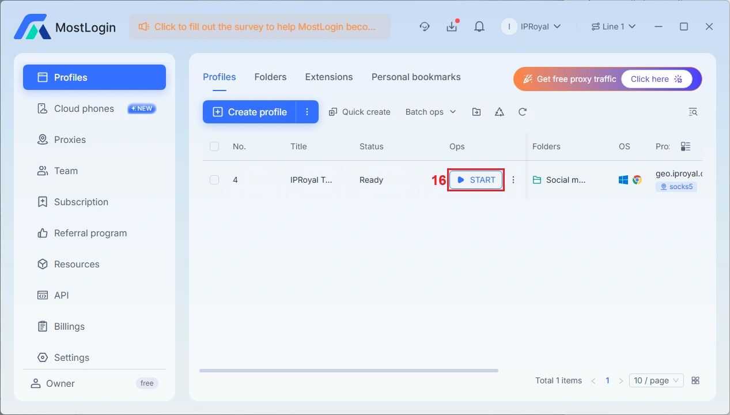Click the share triangle toolbar icon
This screenshot has width=730, height=415.
tap(500, 112)
